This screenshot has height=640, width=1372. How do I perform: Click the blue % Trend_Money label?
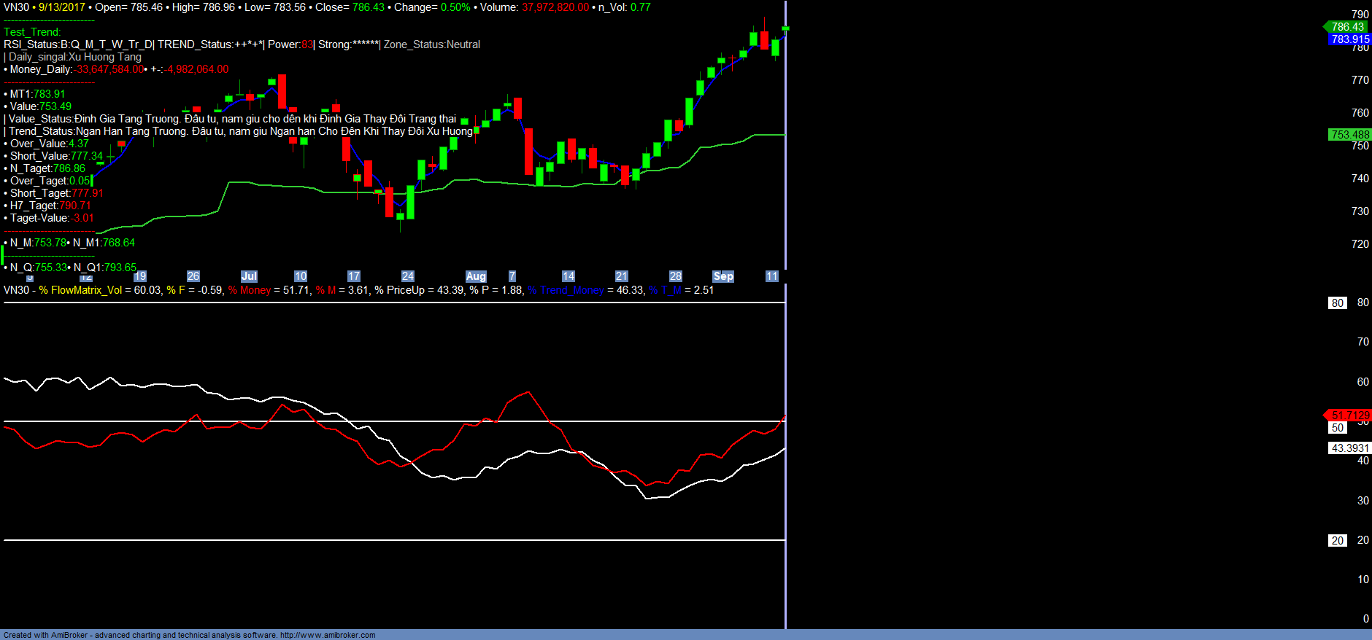(566, 290)
